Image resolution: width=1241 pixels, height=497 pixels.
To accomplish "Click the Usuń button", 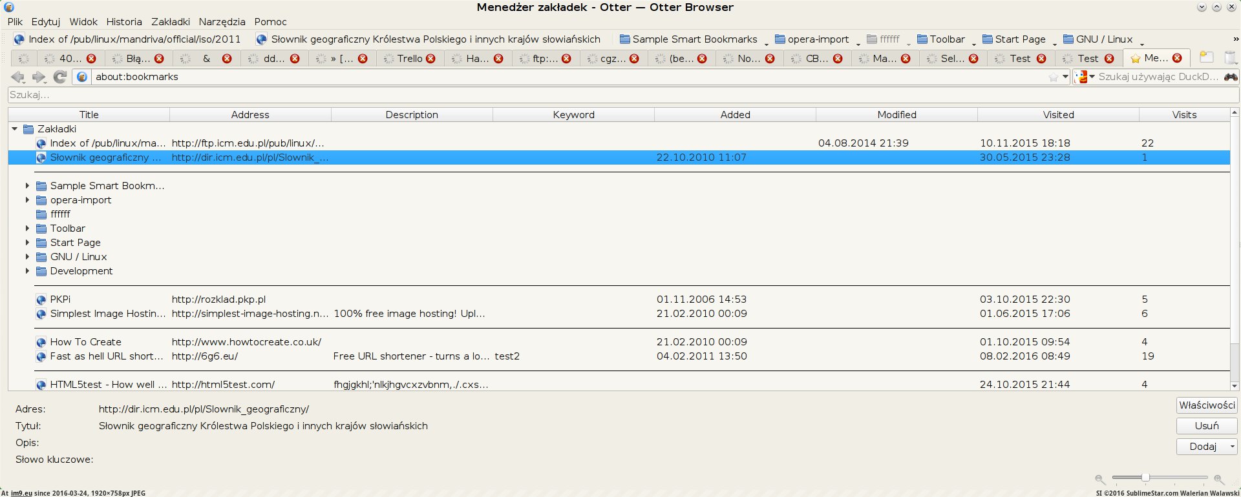I will click(1207, 426).
